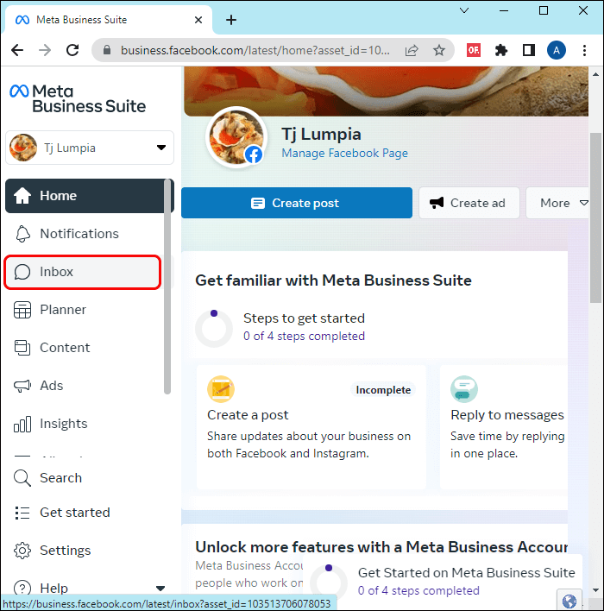The height and width of the screenshot is (611, 604).
Task: Bookmark the page with the star icon
Action: pyautogui.click(x=439, y=50)
